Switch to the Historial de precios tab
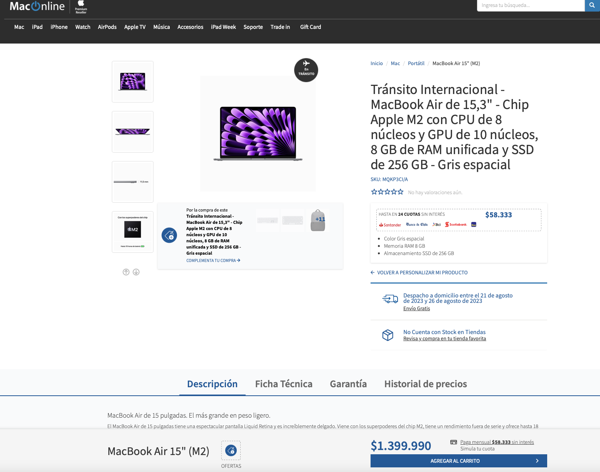The image size is (600, 472). click(426, 384)
